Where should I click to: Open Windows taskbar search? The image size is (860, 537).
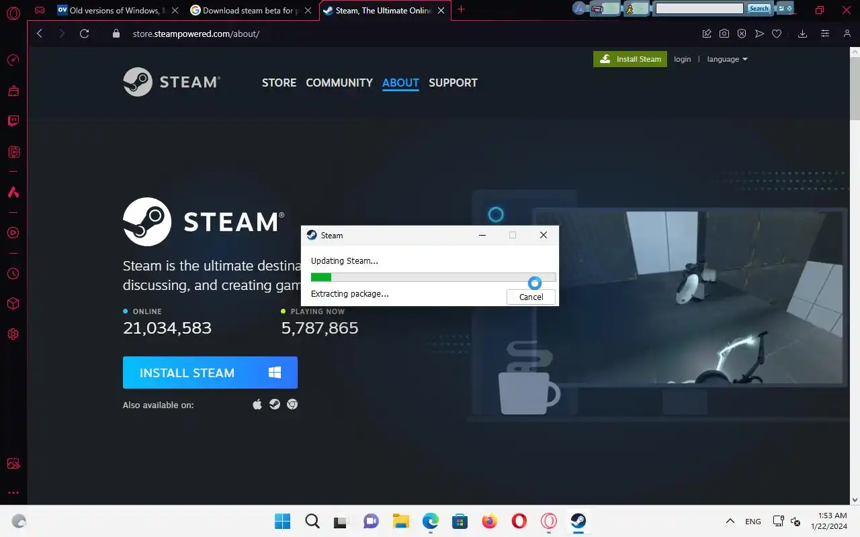(312, 521)
